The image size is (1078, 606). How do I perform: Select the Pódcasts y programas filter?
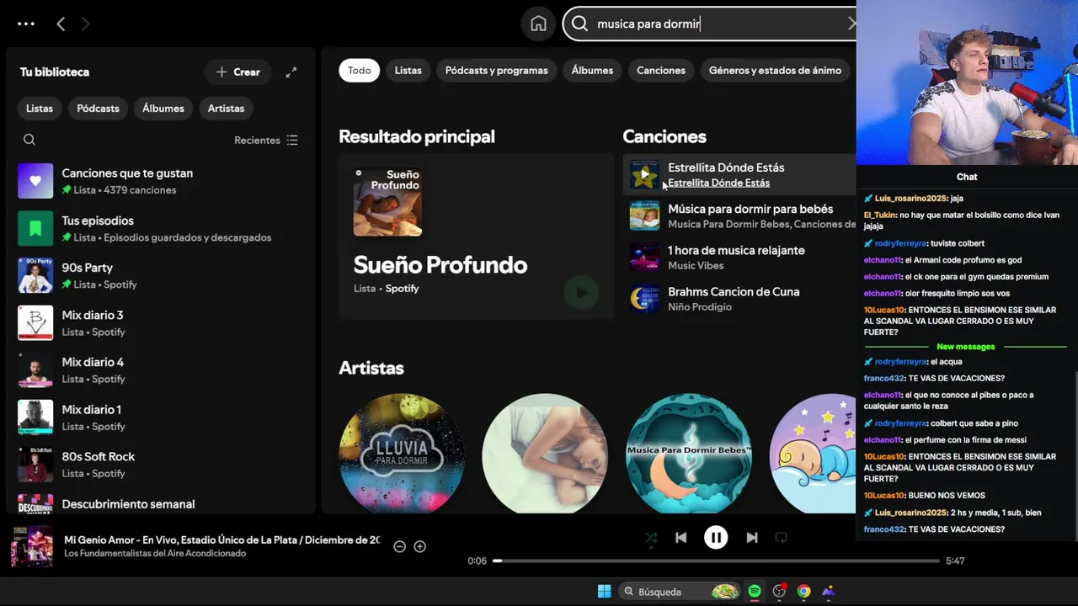click(496, 71)
